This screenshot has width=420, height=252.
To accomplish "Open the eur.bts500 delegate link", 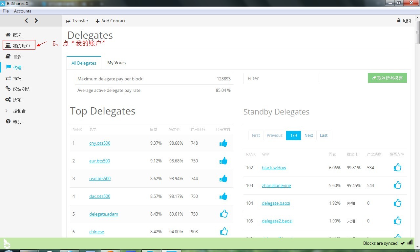I will pyautogui.click(x=99, y=161).
